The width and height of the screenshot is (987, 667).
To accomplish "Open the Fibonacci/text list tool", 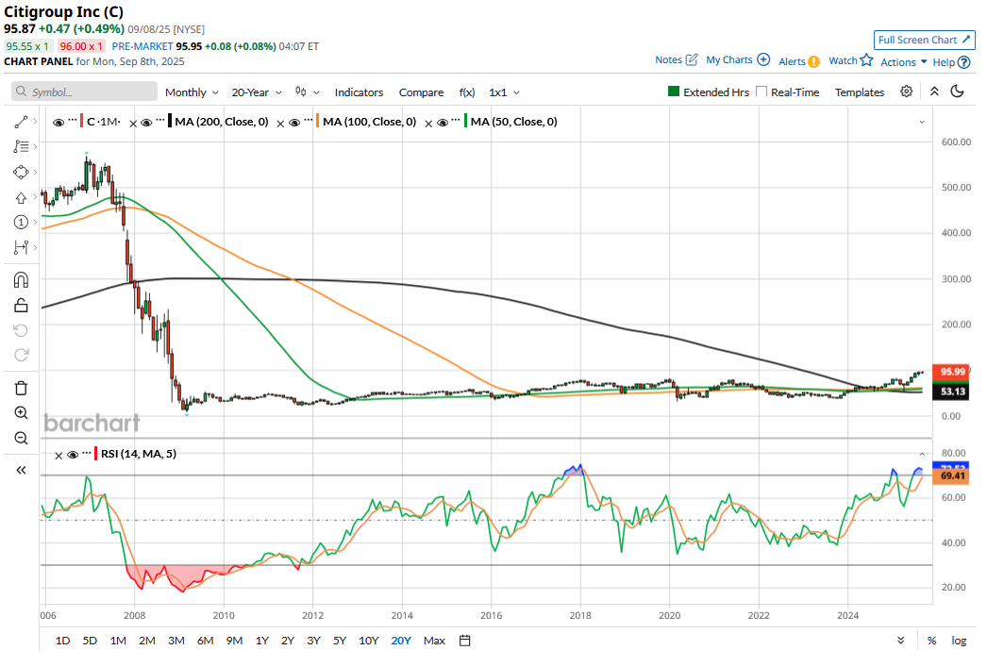I will [x=21, y=146].
